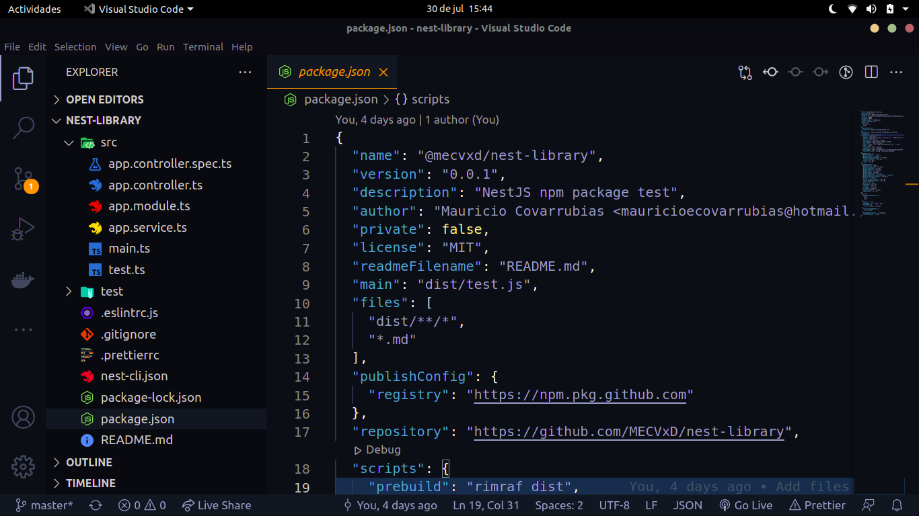Open the Accounts menu icon
The width and height of the screenshot is (919, 516).
[x=23, y=417]
